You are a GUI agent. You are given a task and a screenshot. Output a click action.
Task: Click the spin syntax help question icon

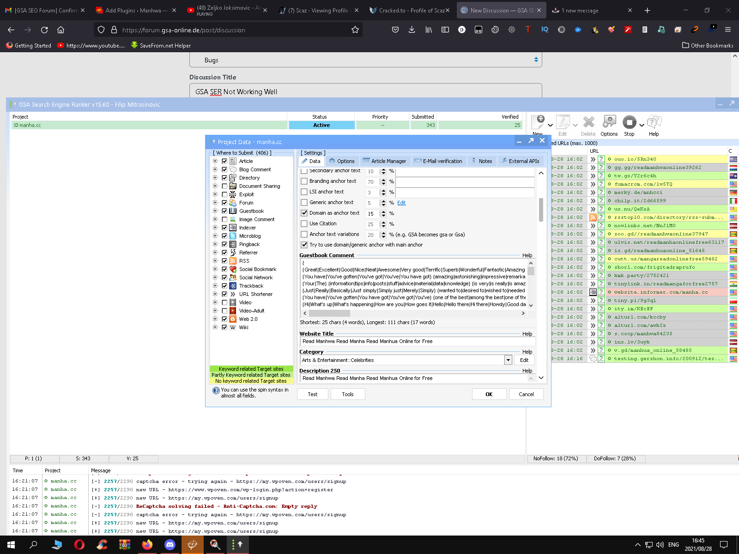click(x=216, y=391)
